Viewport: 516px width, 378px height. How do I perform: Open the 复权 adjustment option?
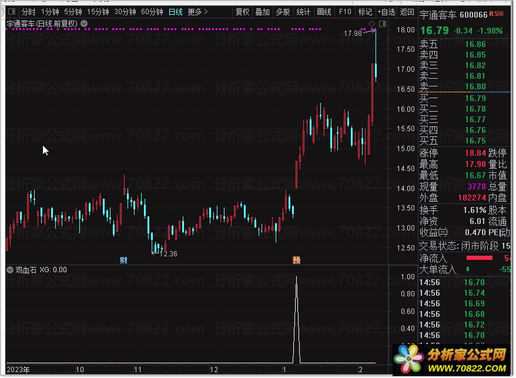click(243, 12)
